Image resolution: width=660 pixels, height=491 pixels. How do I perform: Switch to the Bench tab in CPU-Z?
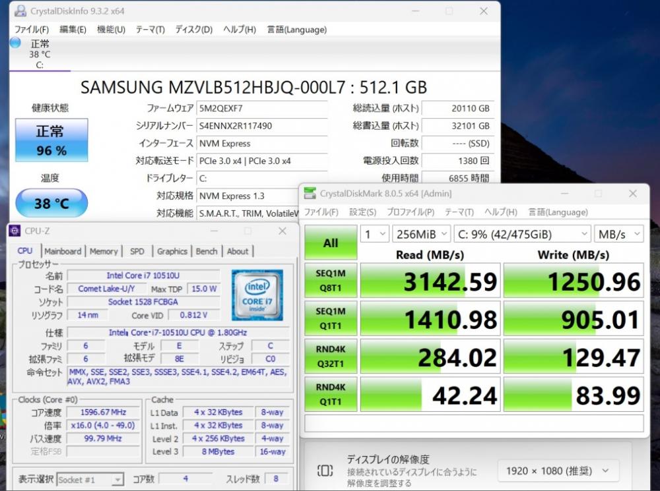(207, 251)
